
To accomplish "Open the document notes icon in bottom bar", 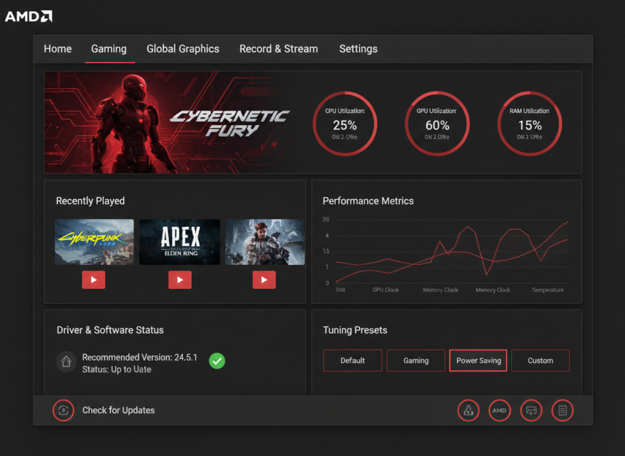I will coord(562,410).
